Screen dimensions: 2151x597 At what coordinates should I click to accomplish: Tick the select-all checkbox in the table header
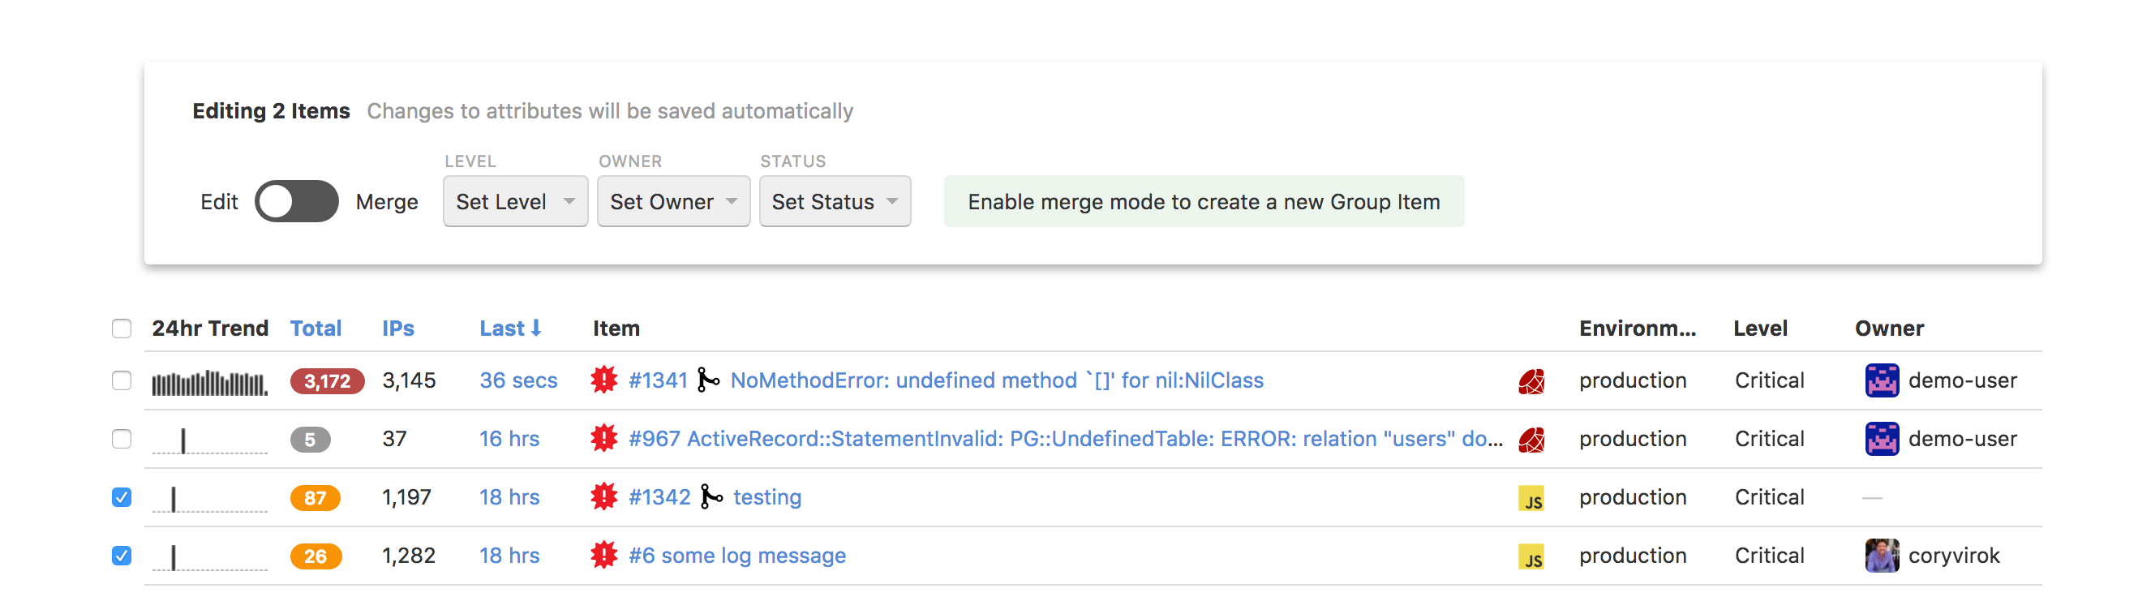(122, 329)
